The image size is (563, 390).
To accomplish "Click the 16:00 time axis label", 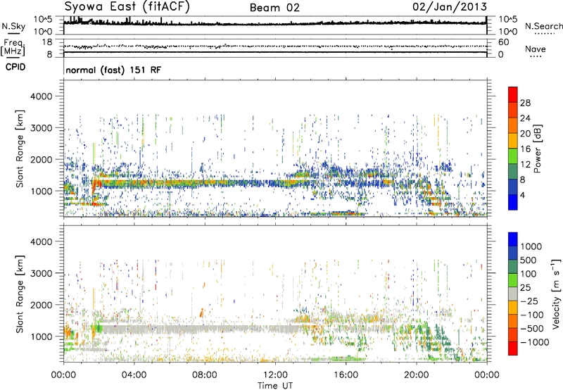I will tap(346, 375).
